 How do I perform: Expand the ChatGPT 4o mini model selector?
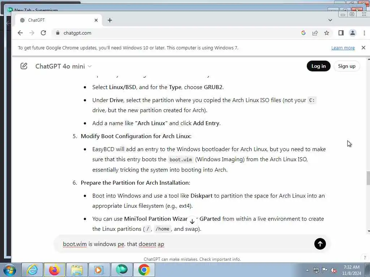[x=64, y=66]
